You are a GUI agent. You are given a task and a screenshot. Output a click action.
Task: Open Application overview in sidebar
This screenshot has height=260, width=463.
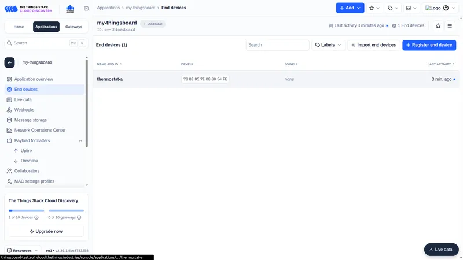[x=45, y=79]
